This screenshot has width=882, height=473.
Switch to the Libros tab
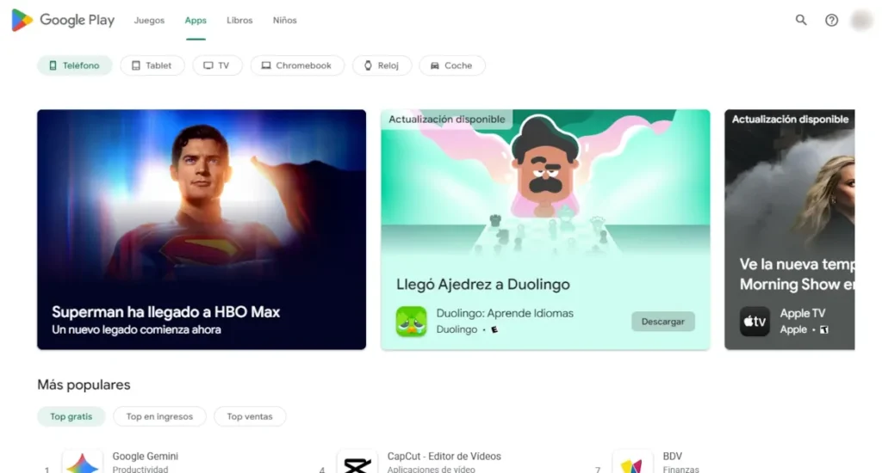coord(239,21)
